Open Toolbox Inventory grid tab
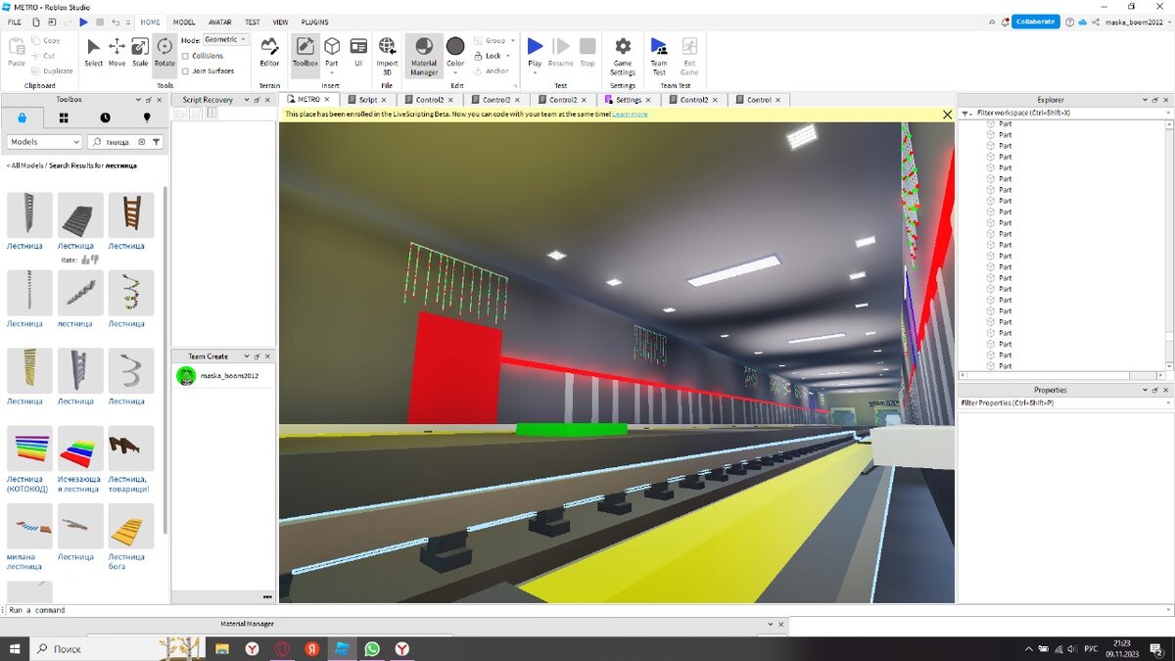This screenshot has width=1175, height=661. pyautogui.click(x=64, y=118)
